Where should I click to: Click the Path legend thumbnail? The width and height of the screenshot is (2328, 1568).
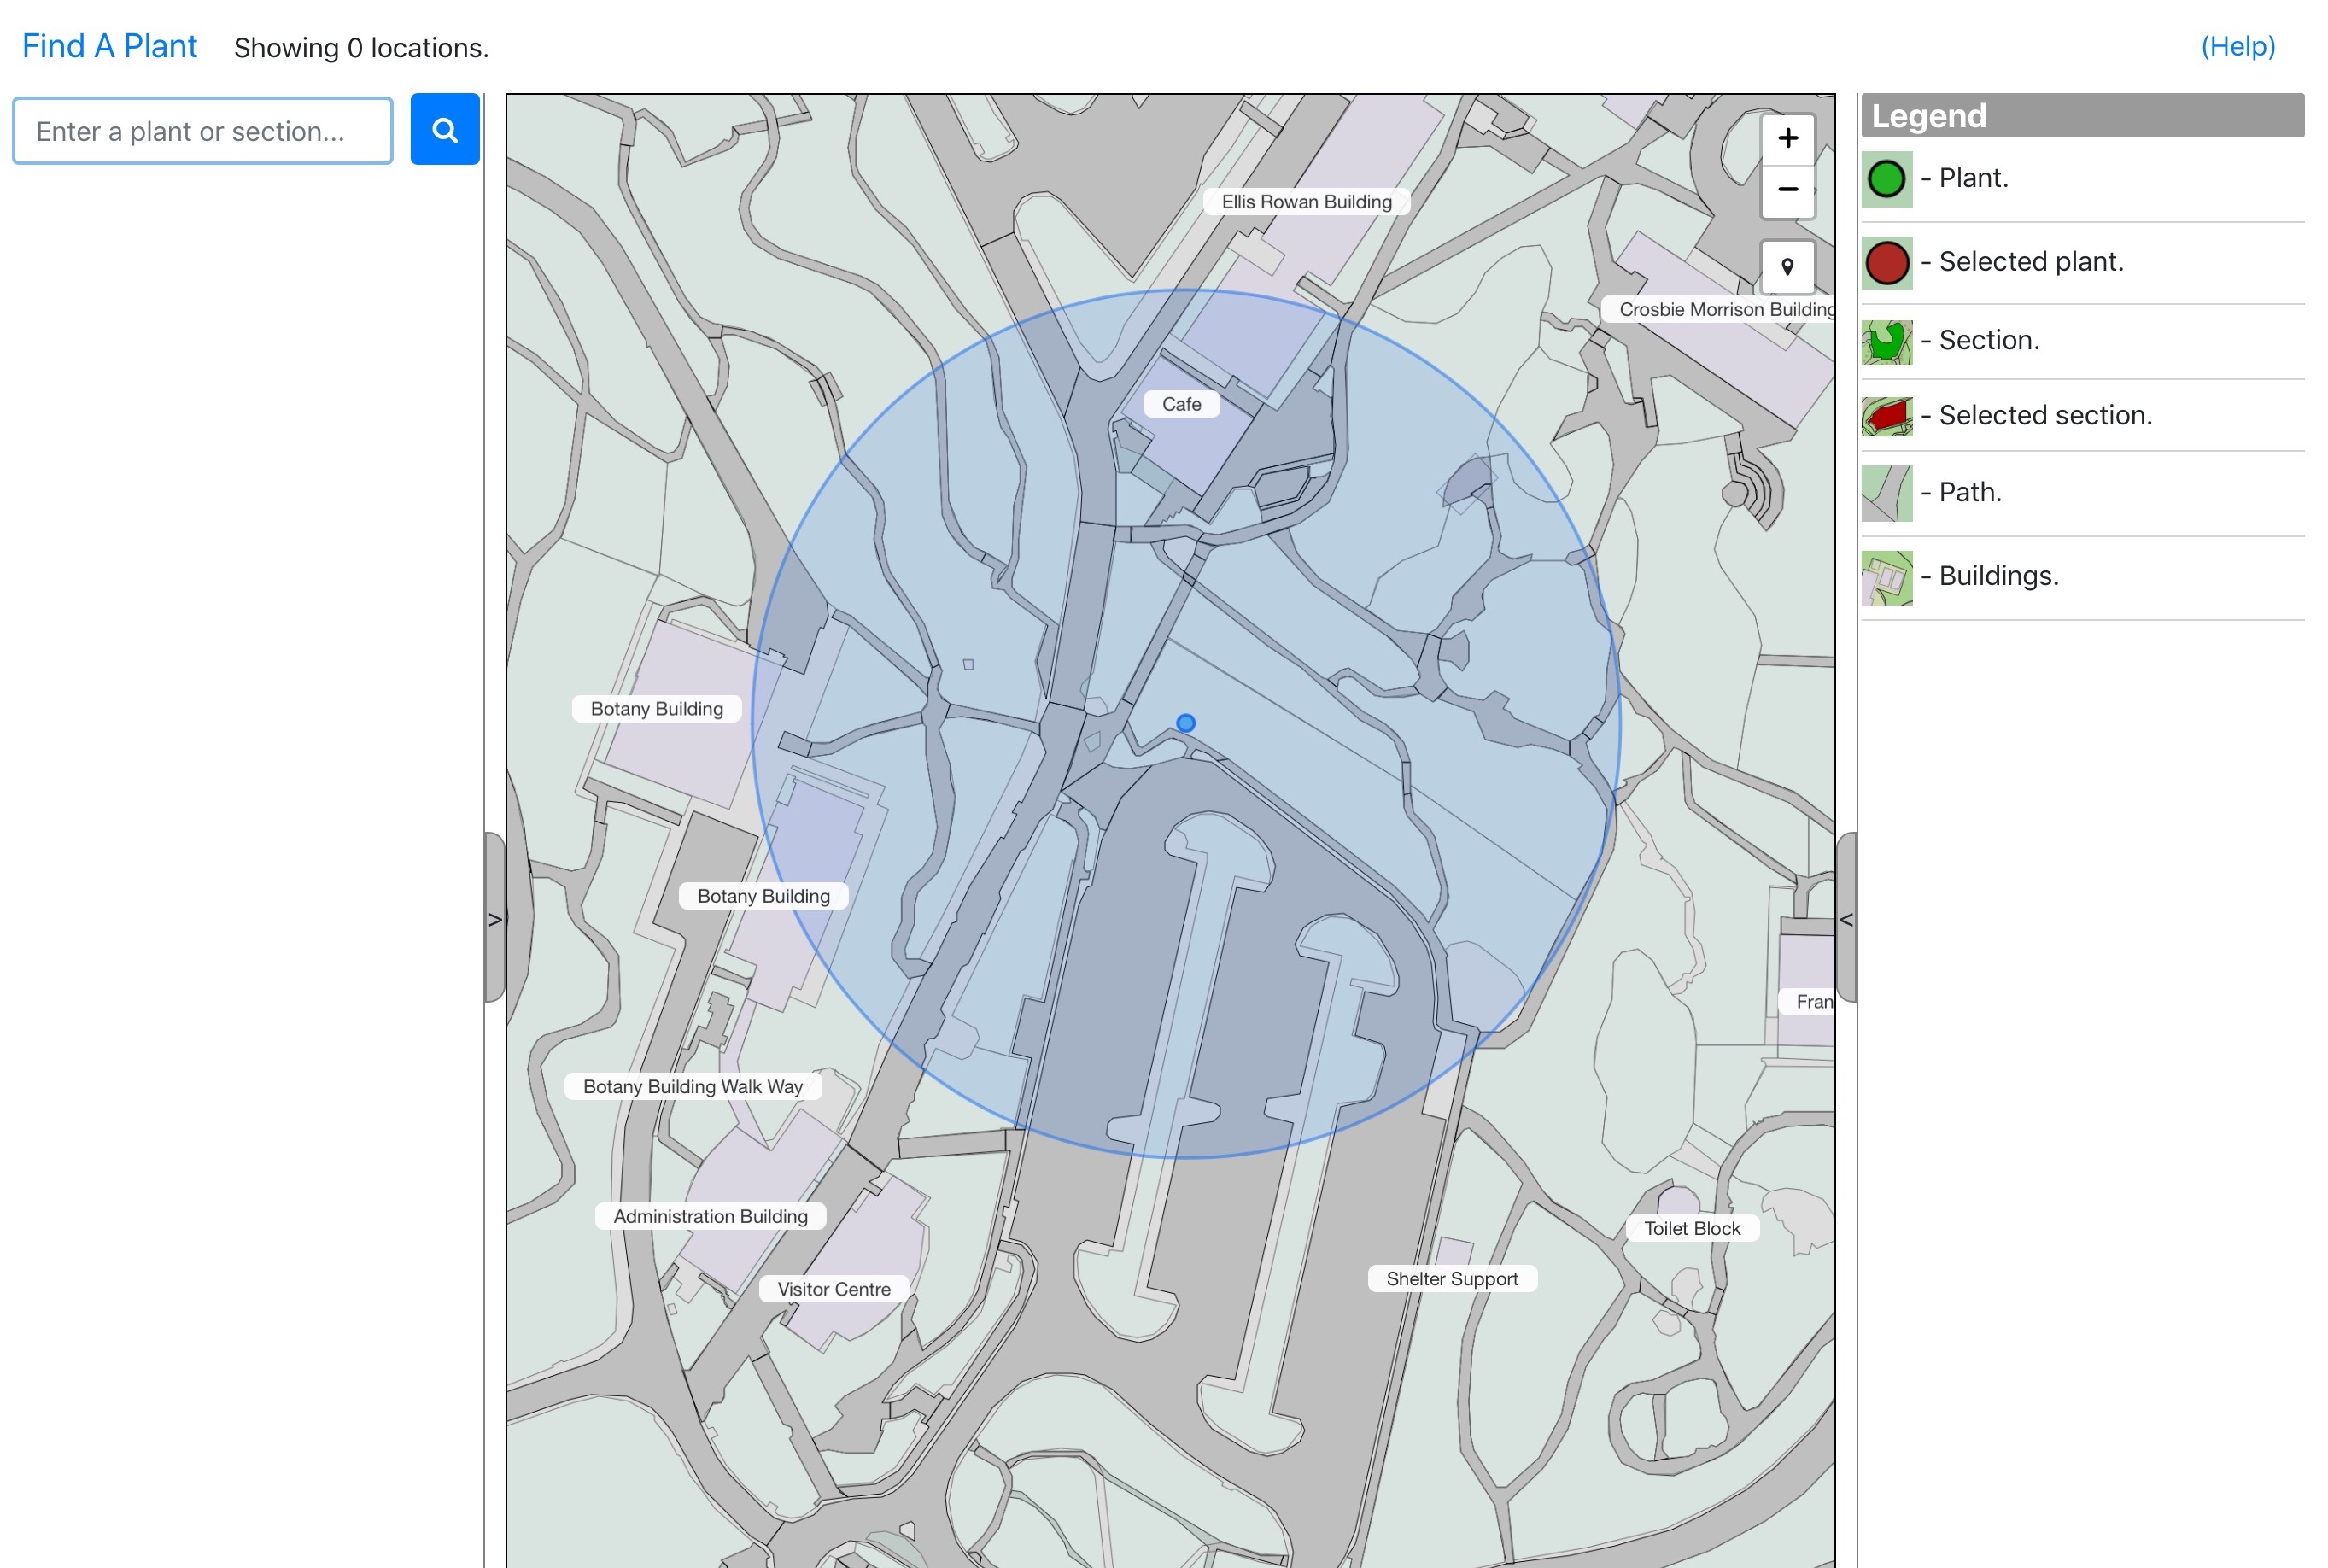click(x=1886, y=493)
